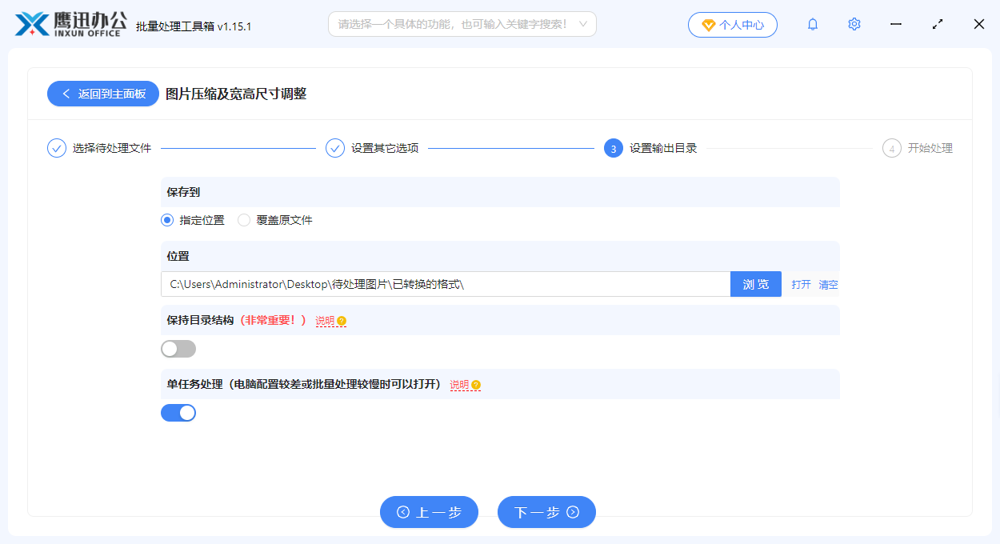The image size is (1000, 544).
Task: Maximize the application window
Action: 938,25
